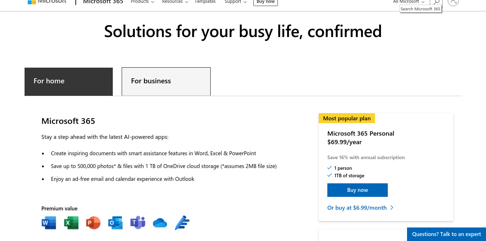Open the Search Microsoft 365 magnifier

pyautogui.click(x=436, y=2)
